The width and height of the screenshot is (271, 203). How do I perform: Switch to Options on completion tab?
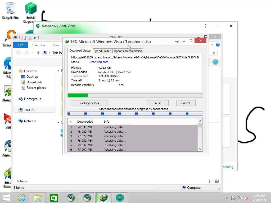[x=128, y=51]
